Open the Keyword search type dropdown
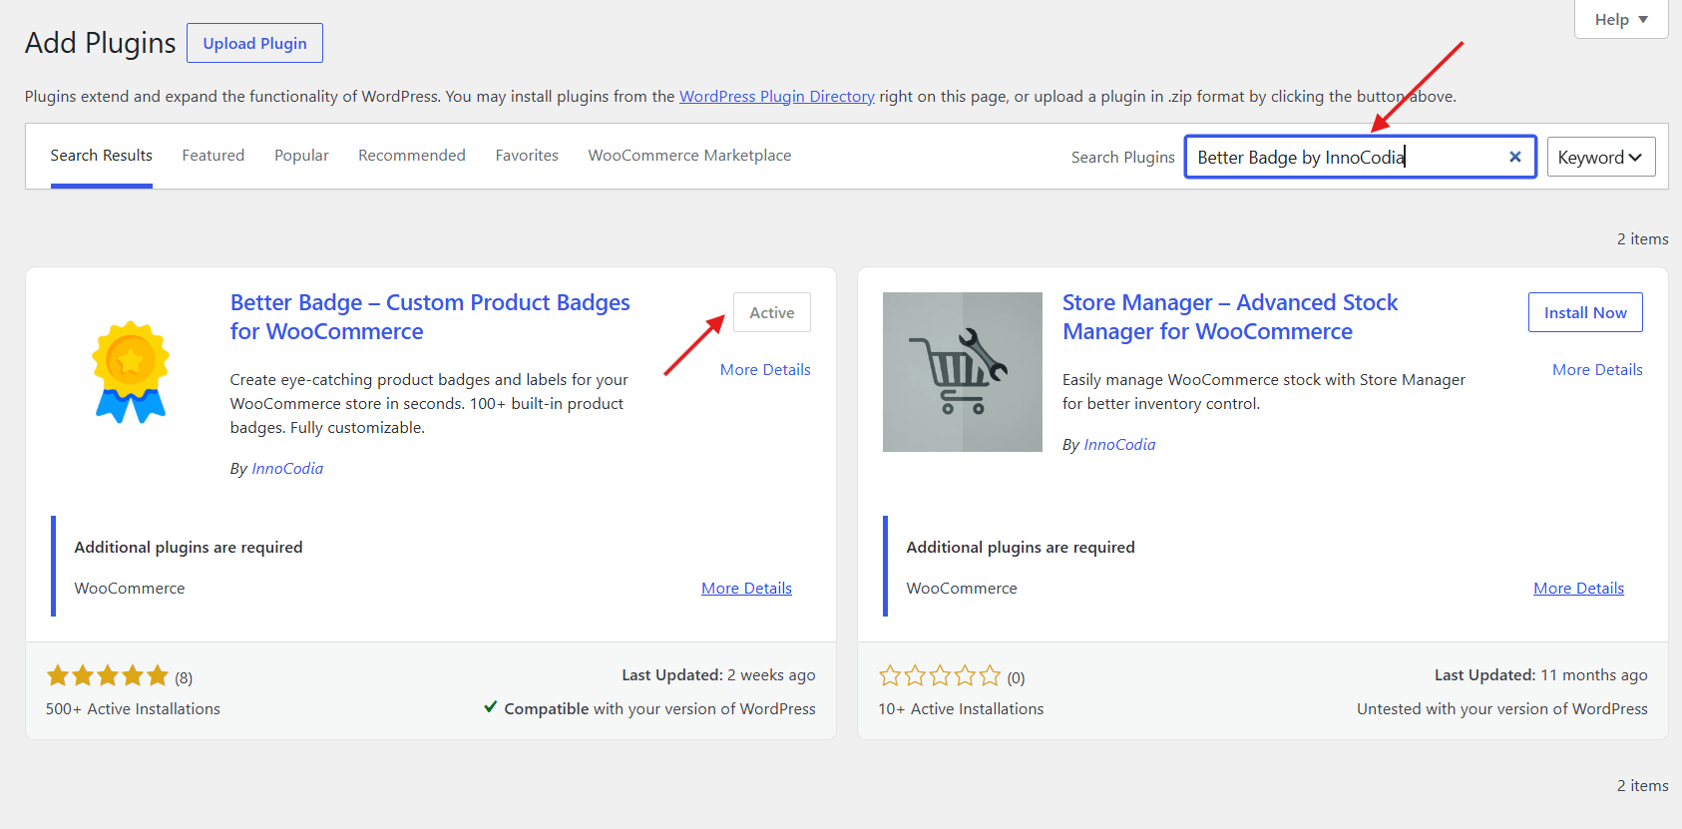Image resolution: width=1682 pixels, height=829 pixels. 1601,157
